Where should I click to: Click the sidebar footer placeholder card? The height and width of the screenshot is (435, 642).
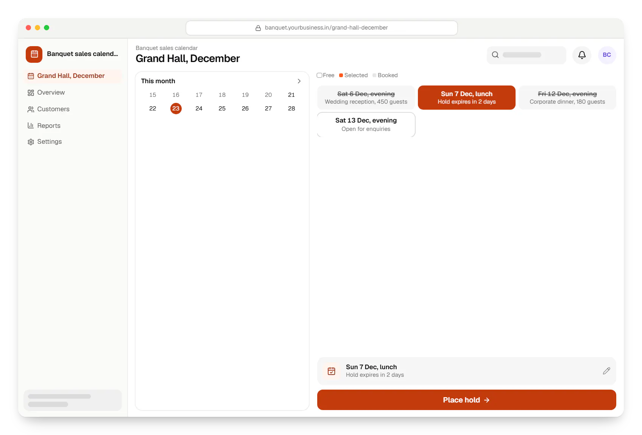(x=73, y=400)
